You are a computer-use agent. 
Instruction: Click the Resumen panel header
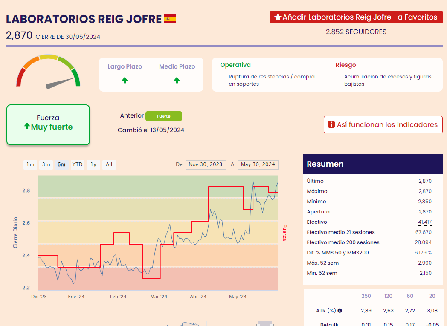point(373,164)
